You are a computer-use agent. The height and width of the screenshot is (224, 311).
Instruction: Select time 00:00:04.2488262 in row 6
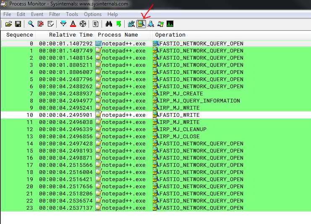click(65, 87)
